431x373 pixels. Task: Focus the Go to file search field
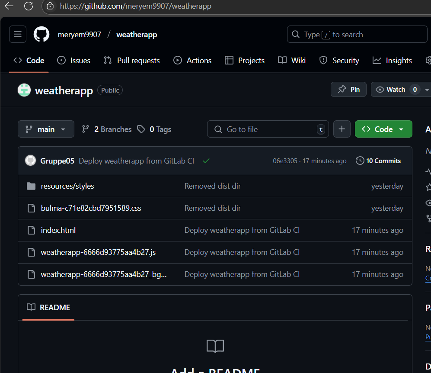(268, 129)
